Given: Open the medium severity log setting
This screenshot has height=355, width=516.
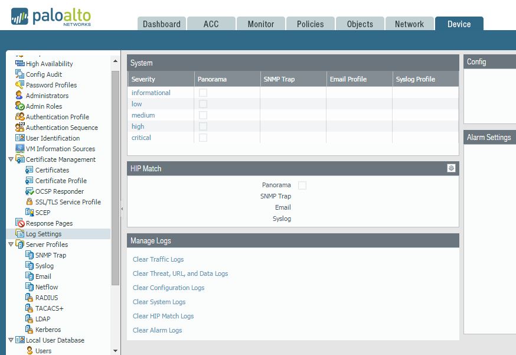Looking at the screenshot, I should point(143,115).
